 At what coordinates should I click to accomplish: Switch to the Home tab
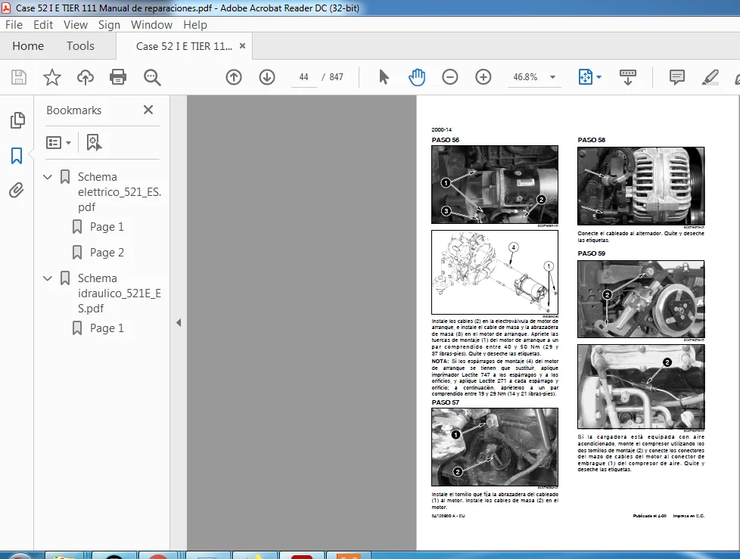[28, 45]
